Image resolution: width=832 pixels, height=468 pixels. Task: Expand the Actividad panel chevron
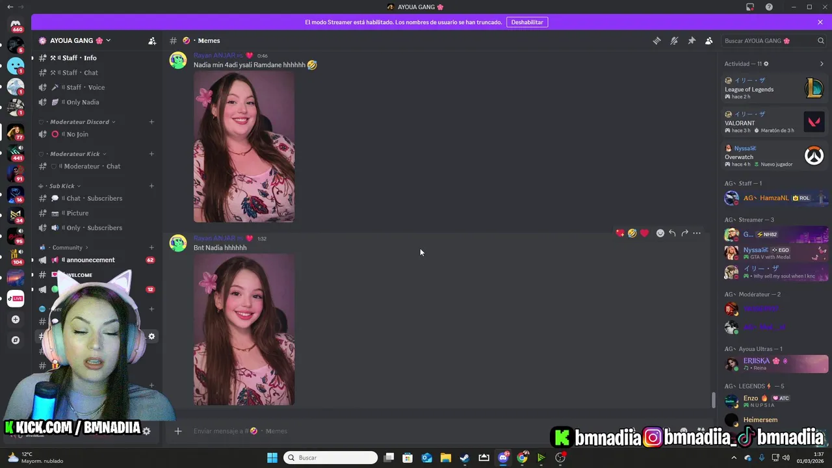822,64
